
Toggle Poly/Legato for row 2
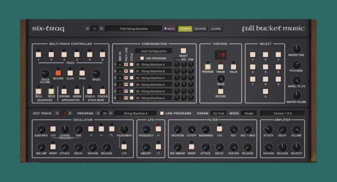click(x=126, y=71)
